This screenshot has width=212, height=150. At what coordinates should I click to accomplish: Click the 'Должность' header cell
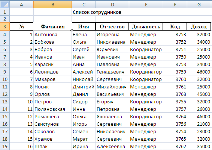coord(146,26)
